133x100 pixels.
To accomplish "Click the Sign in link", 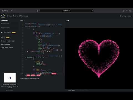I will coord(129,16).
